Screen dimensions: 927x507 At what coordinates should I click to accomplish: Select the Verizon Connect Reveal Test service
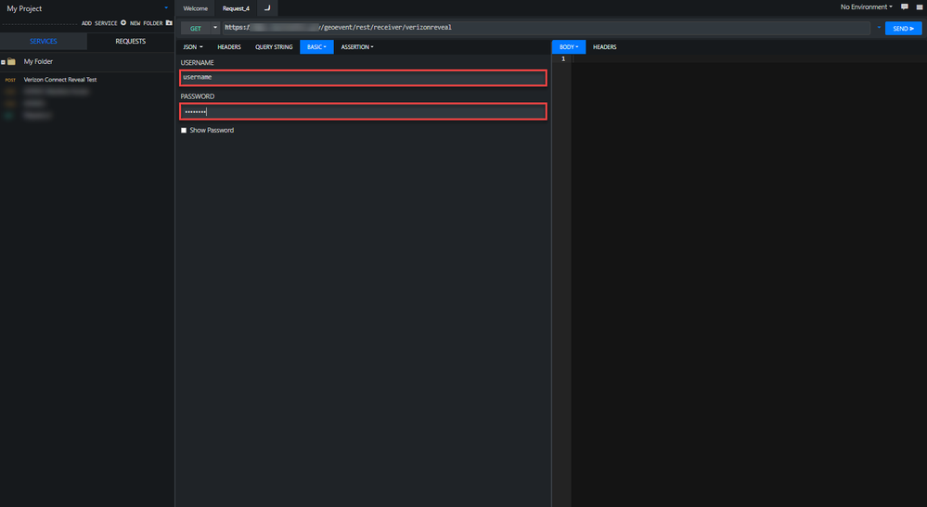(x=60, y=80)
